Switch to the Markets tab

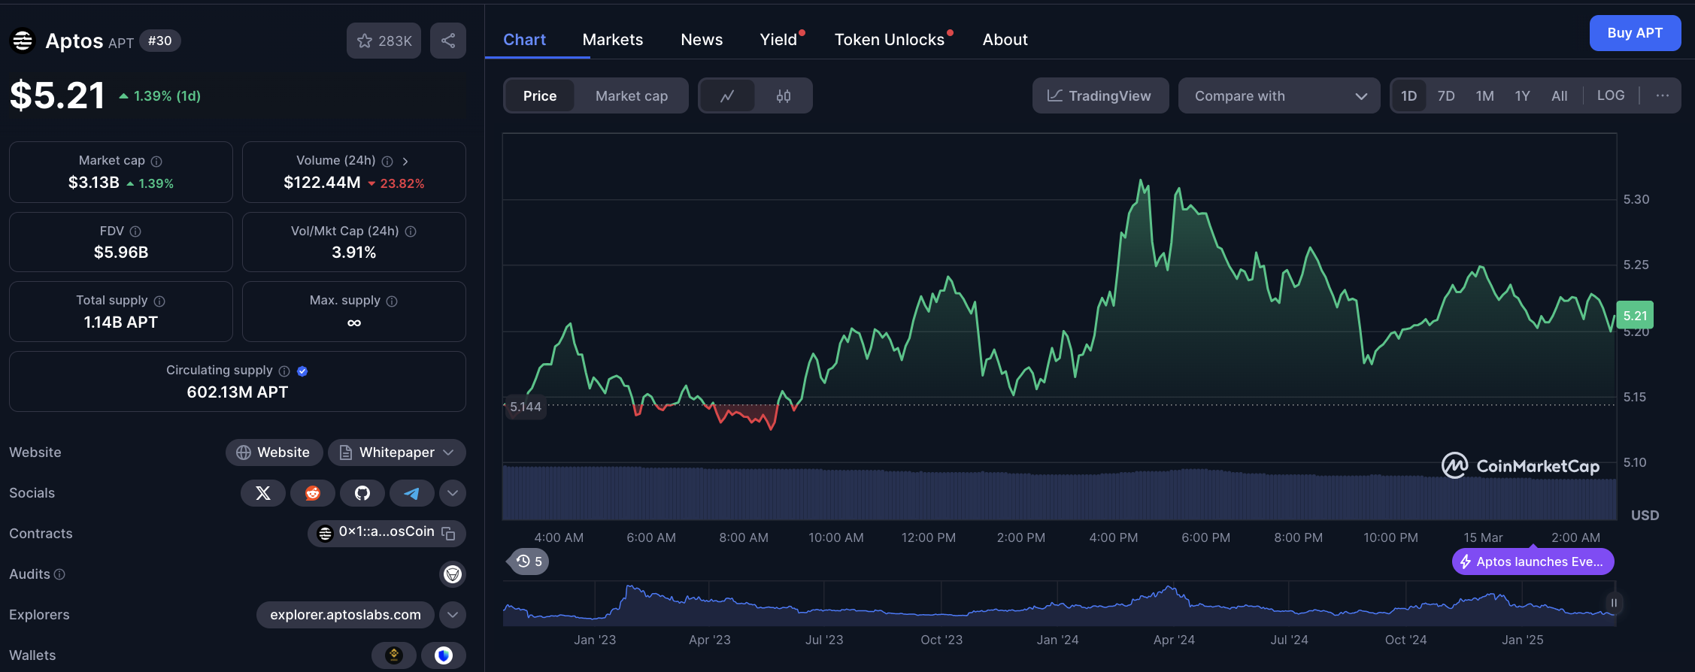pyautogui.click(x=613, y=40)
